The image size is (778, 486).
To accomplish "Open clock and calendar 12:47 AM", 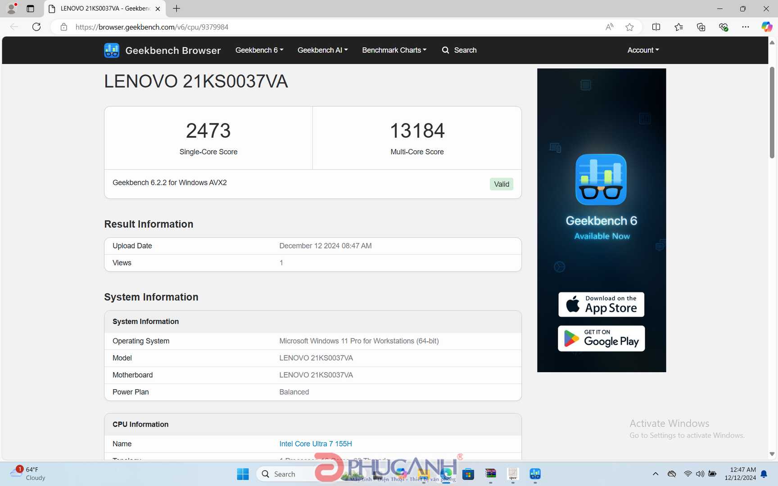I will click(x=740, y=474).
